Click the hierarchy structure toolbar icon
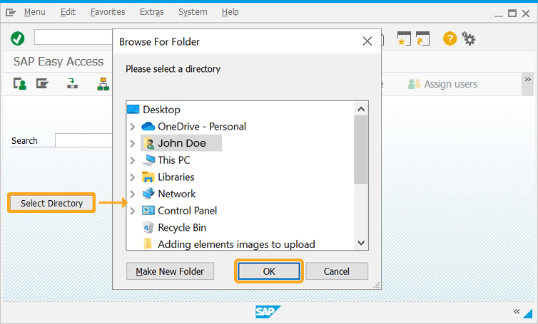Image resolution: width=538 pixels, height=324 pixels. click(x=103, y=84)
